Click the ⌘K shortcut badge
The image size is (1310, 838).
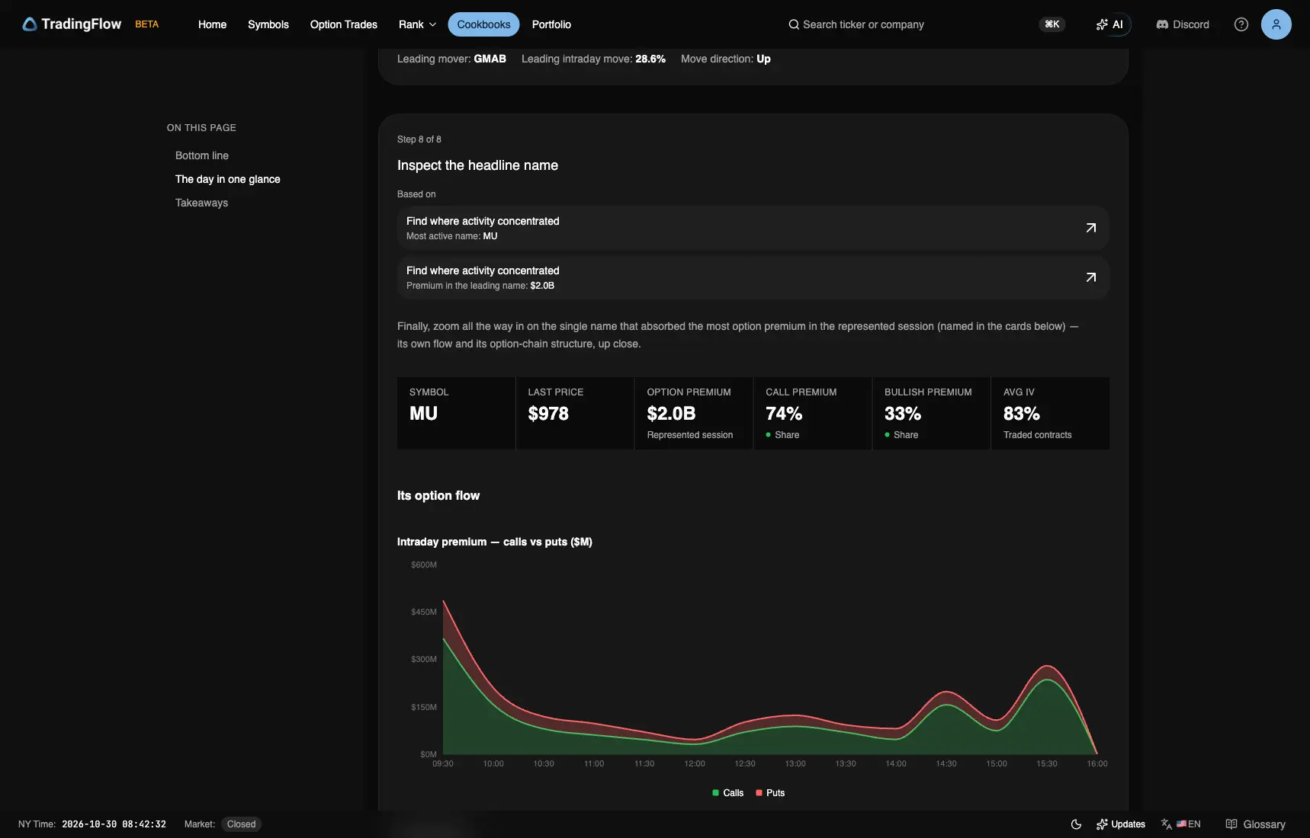coord(1052,24)
